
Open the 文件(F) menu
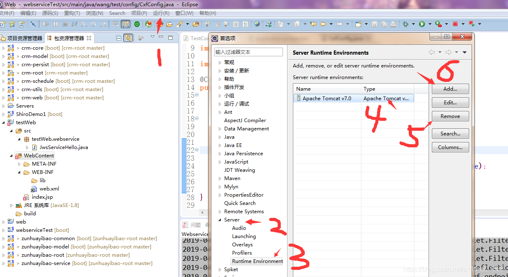7,13
